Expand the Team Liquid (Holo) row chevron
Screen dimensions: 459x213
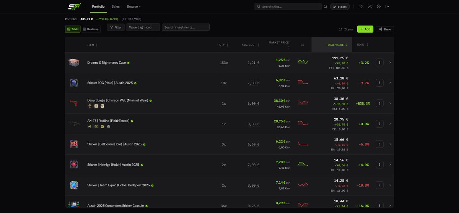[x=390, y=185]
